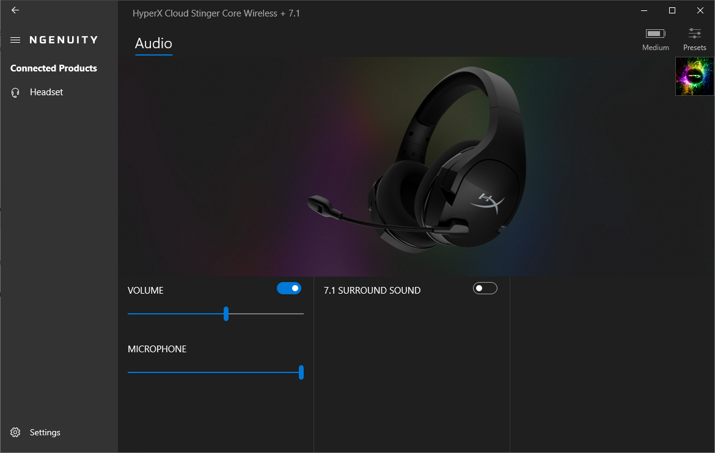Open the NGENUITY hamburger menu
This screenshot has height=453, width=715.
[x=15, y=40]
